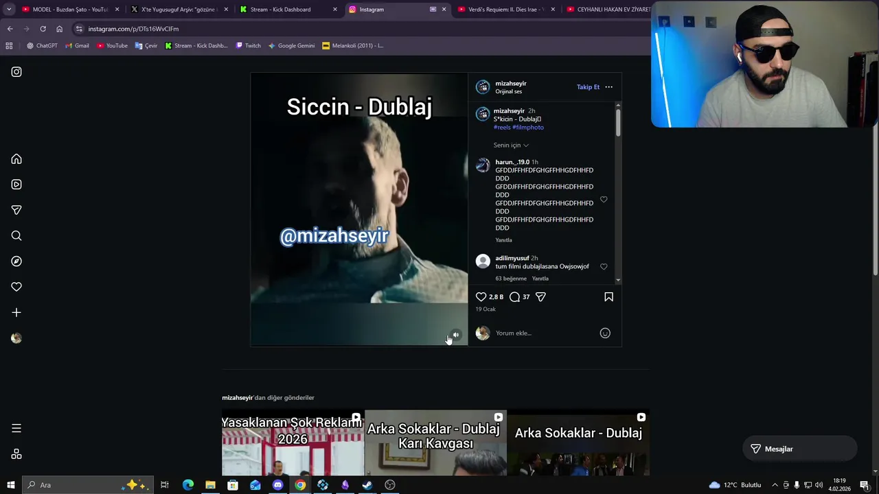Open the Çevir bookmark
Viewport: 879px width, 494px height.
146,46
